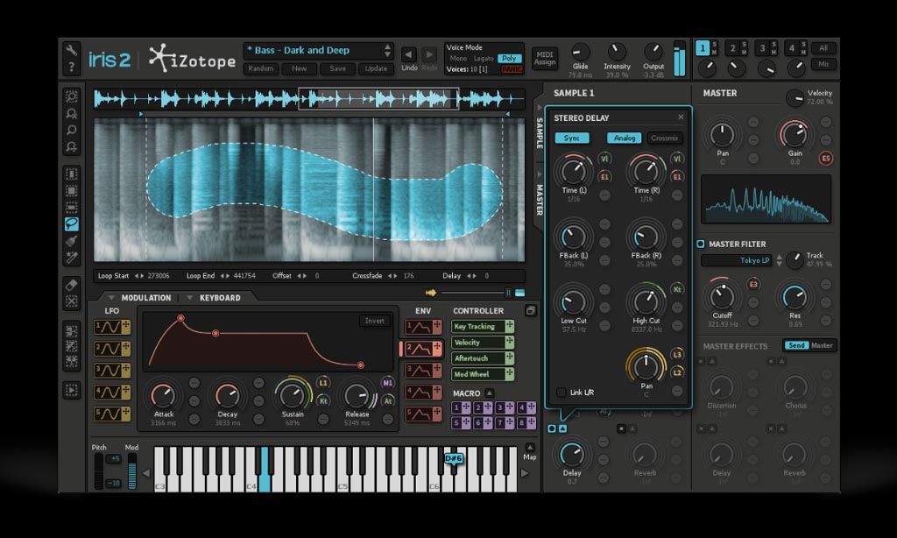This screenshot has height=538, width=897.
Task: Open help with the question mark icon
Action: click(72, 67)
